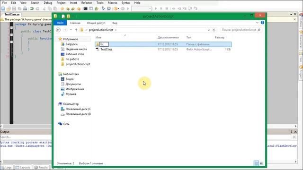Screen dimensions: 303x170
Task: Expand the Explorer ribbon chevron
Action: coord(257,23)
